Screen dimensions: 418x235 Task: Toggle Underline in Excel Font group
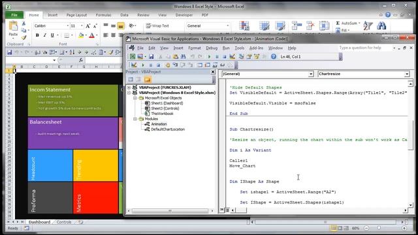[x=52, y=35]
